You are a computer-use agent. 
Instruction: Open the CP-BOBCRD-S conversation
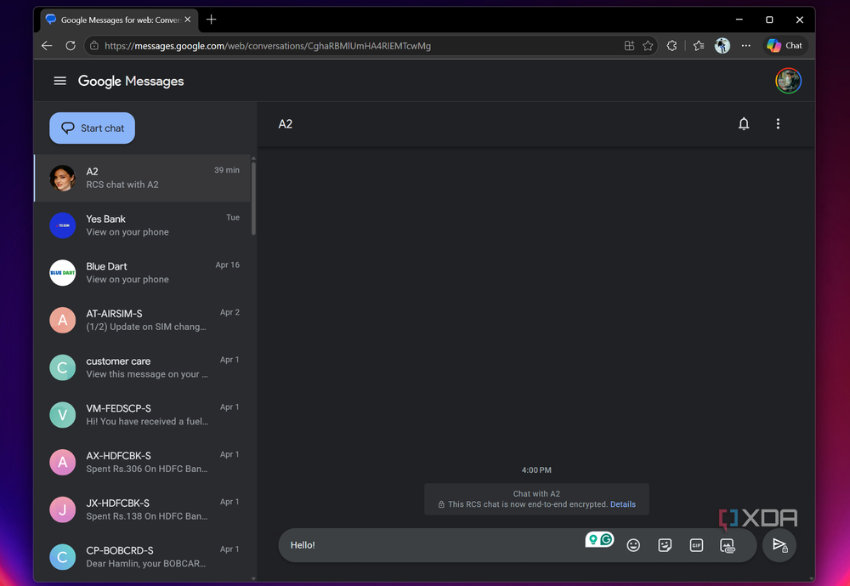(143, 557)
